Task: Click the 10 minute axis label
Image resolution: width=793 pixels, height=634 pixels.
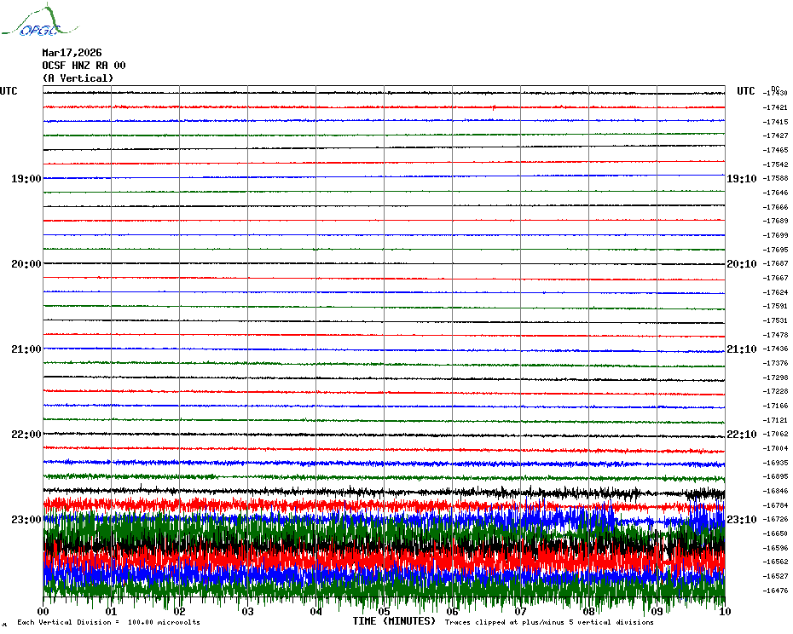Action: pos(726,611)
